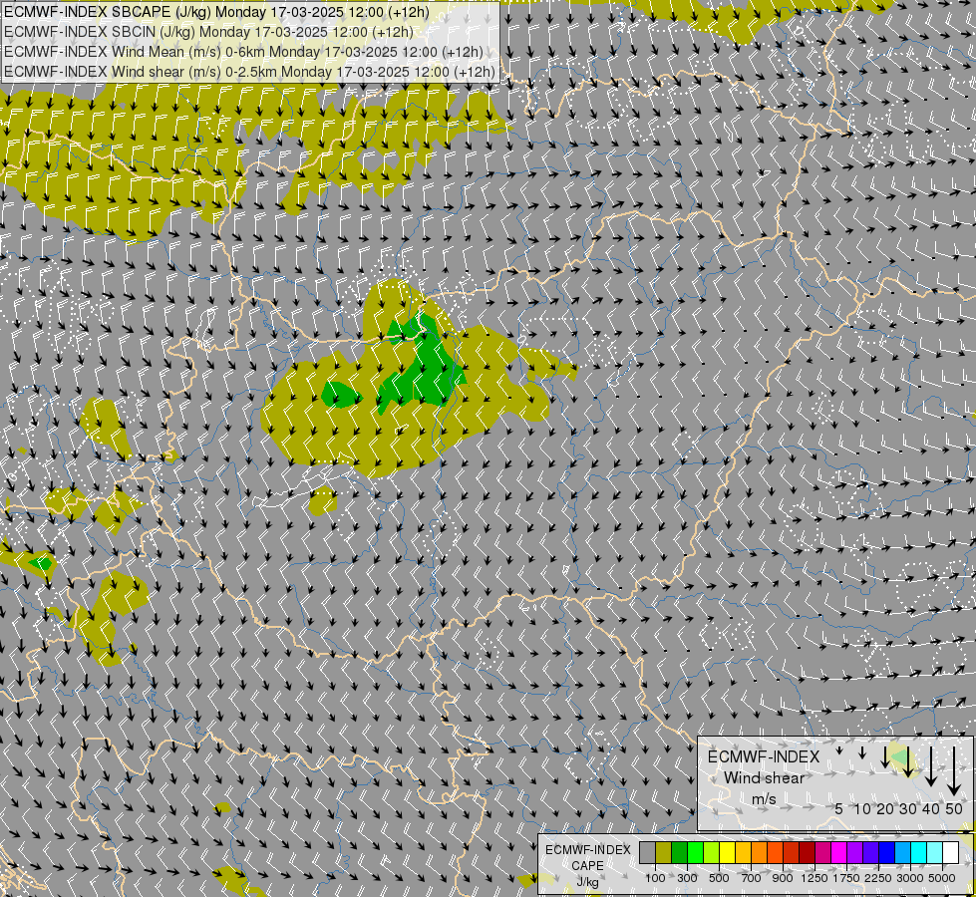The height and width of the screenshot is (897, 976).
Task: Click the '300' CAPE legend label
Action: [x=687, y=878]
